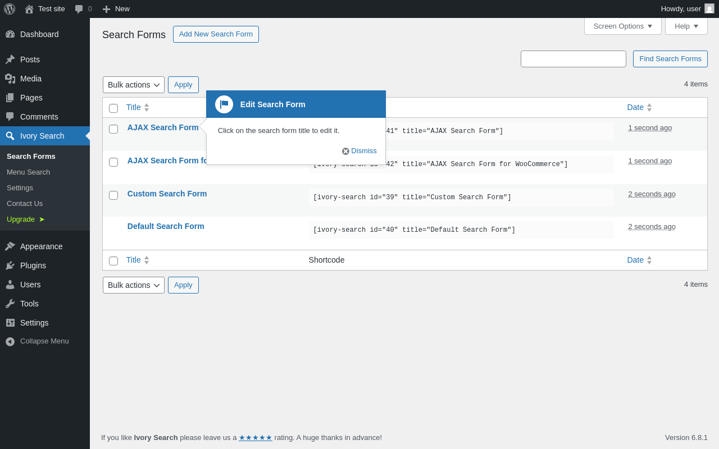Screen dimensions: 719x449
Task: Click the plus New icon in admin bar
Action: 106,9
